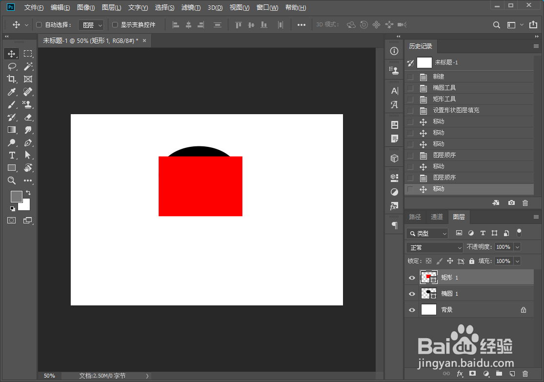Screen dimensions: 544x382
Task: Swap foreground and background colors
Action: 28,193
